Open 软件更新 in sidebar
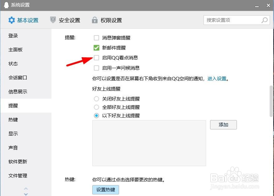The image size is (274, 196). pos(26,162)
